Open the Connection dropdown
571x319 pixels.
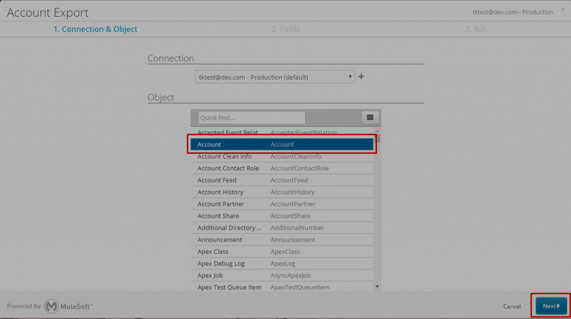coord(275,77)
